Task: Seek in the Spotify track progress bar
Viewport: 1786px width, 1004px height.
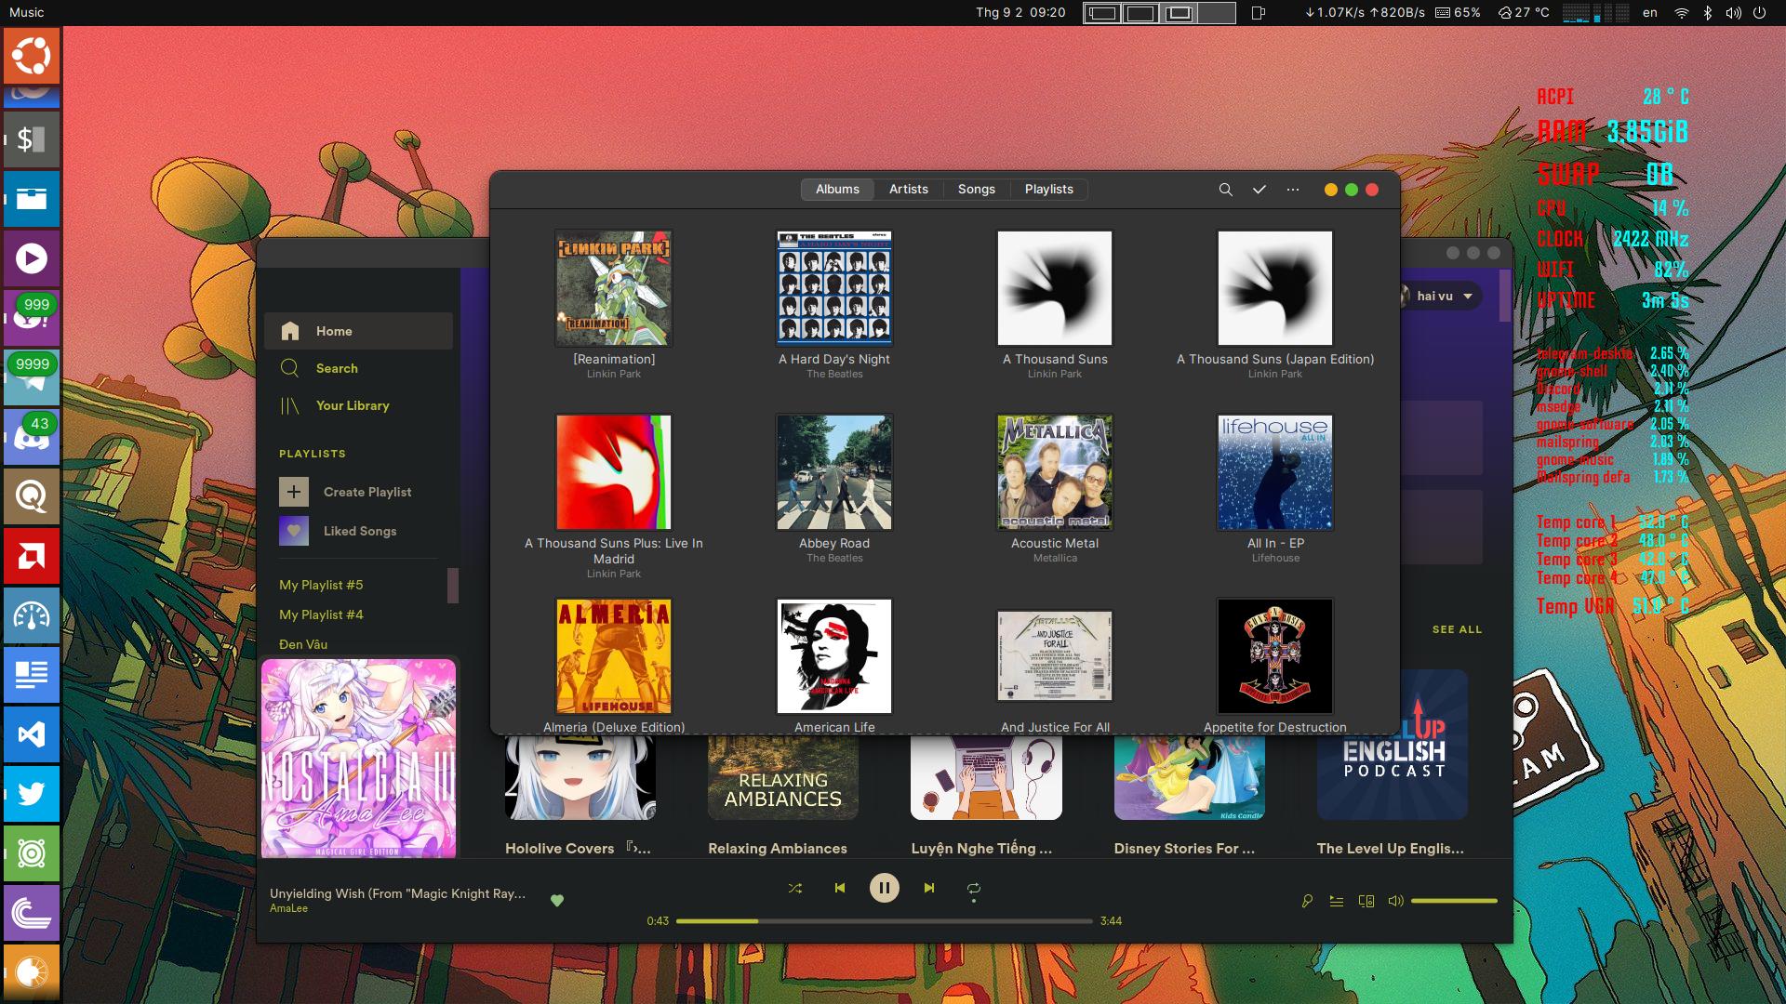Action: (884, 921)
